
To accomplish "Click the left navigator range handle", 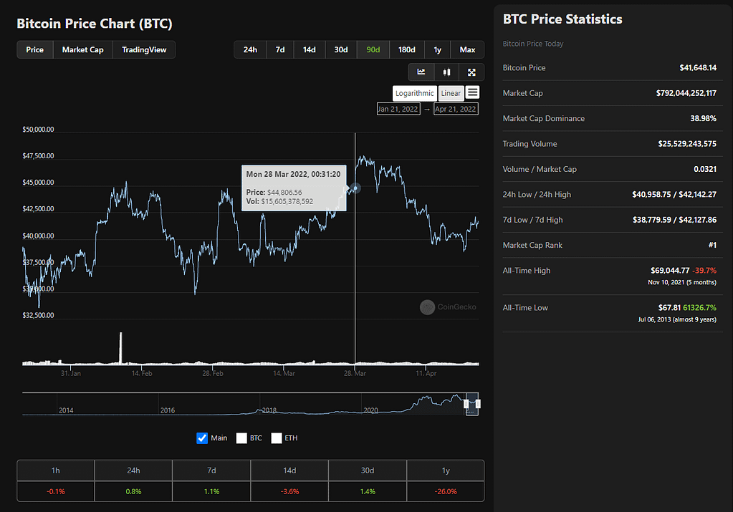I will [466, 404].
